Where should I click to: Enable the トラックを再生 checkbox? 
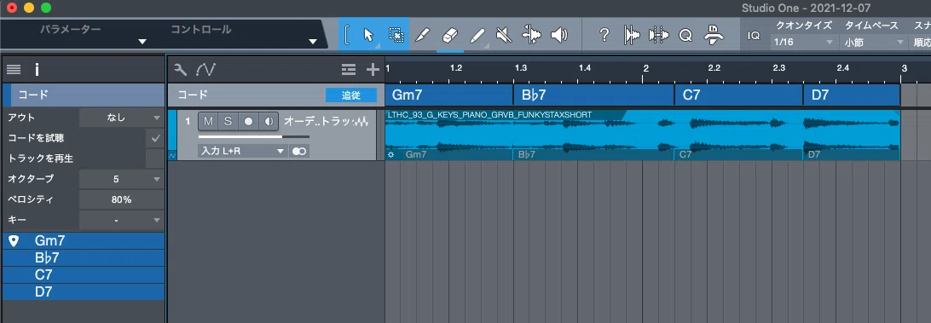(x=155, y=159)
